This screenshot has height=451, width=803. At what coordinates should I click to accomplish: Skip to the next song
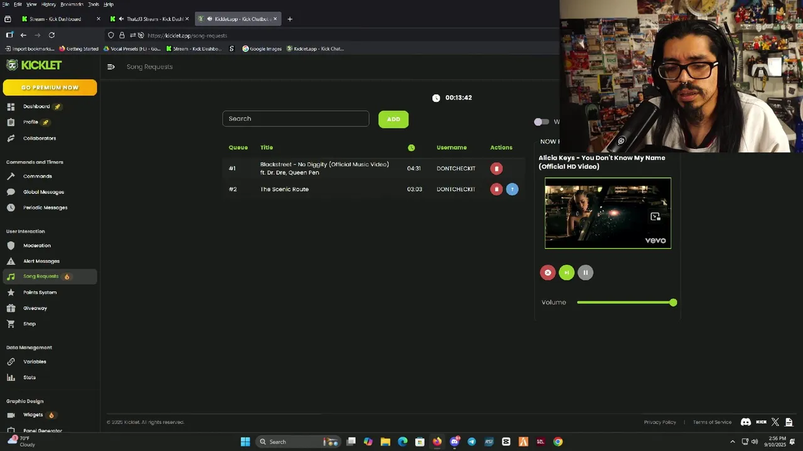[566, 272]
